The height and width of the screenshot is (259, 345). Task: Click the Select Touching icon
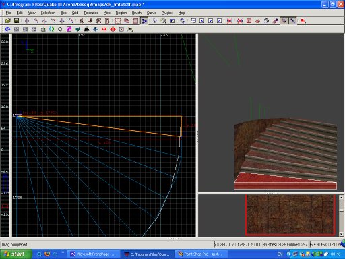[90, 21]
